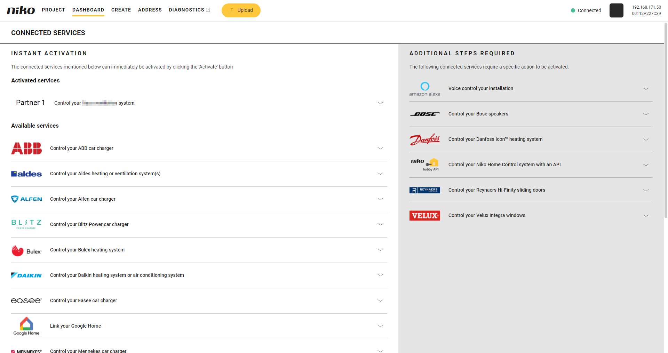Click the Velux logo
Screen dimensions: 668x353
coord(425,216)
